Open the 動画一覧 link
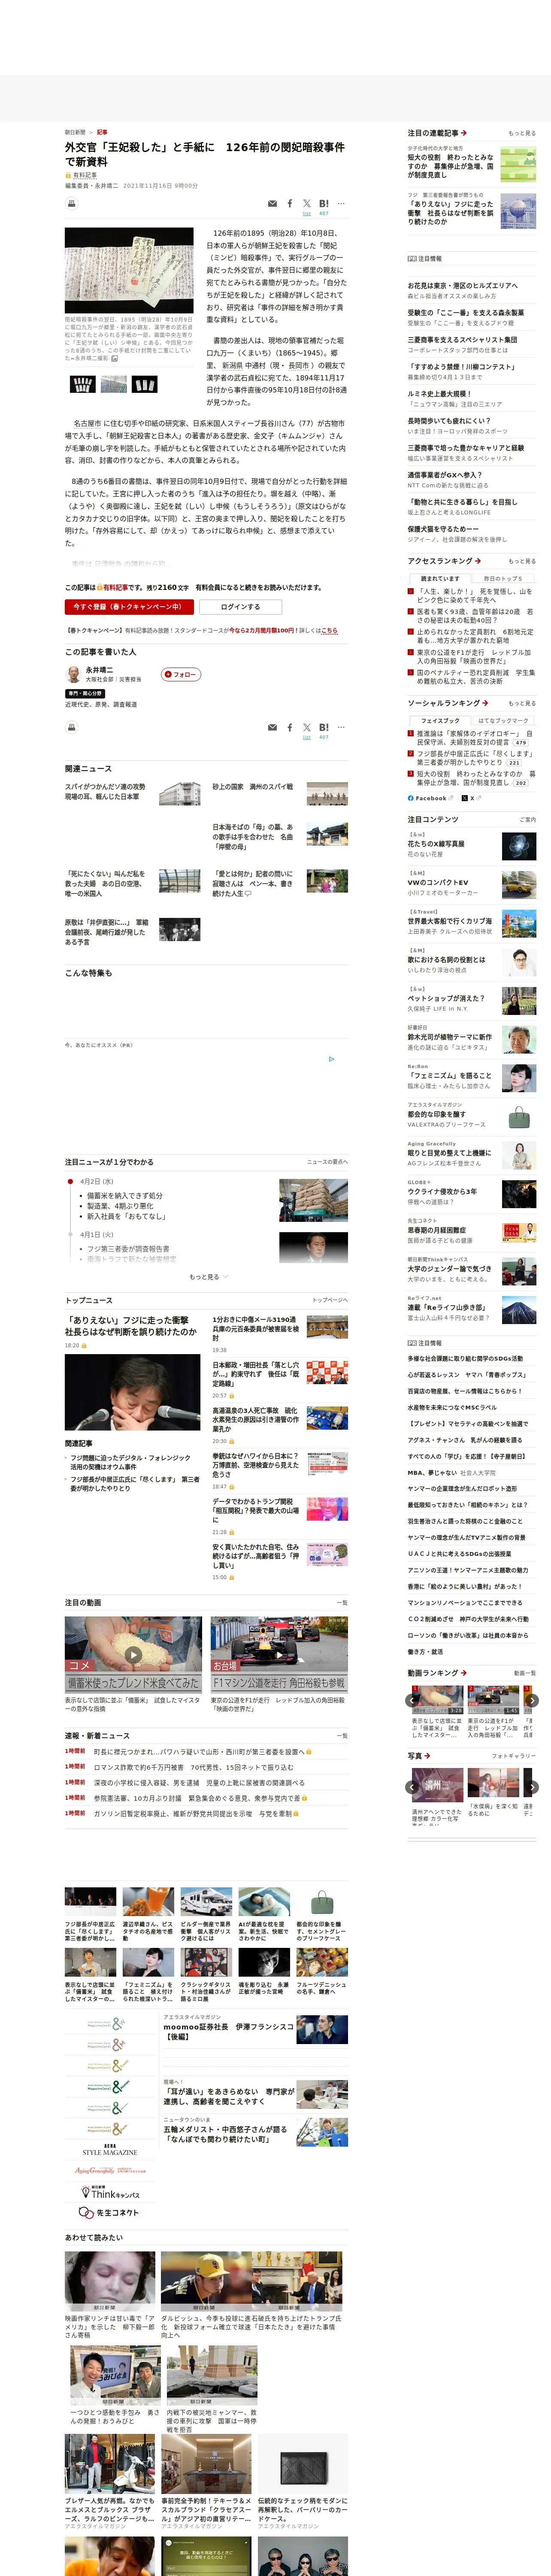The image size is (551, 2576). click(x=525, y=1673)
